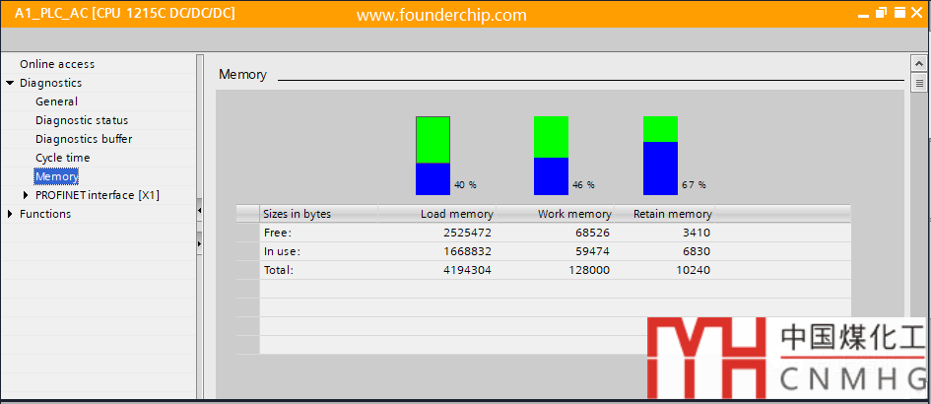This screenshot has height=404, width=931.
Task: Click the Work memory usage bar
Action: tap(551, 156)
